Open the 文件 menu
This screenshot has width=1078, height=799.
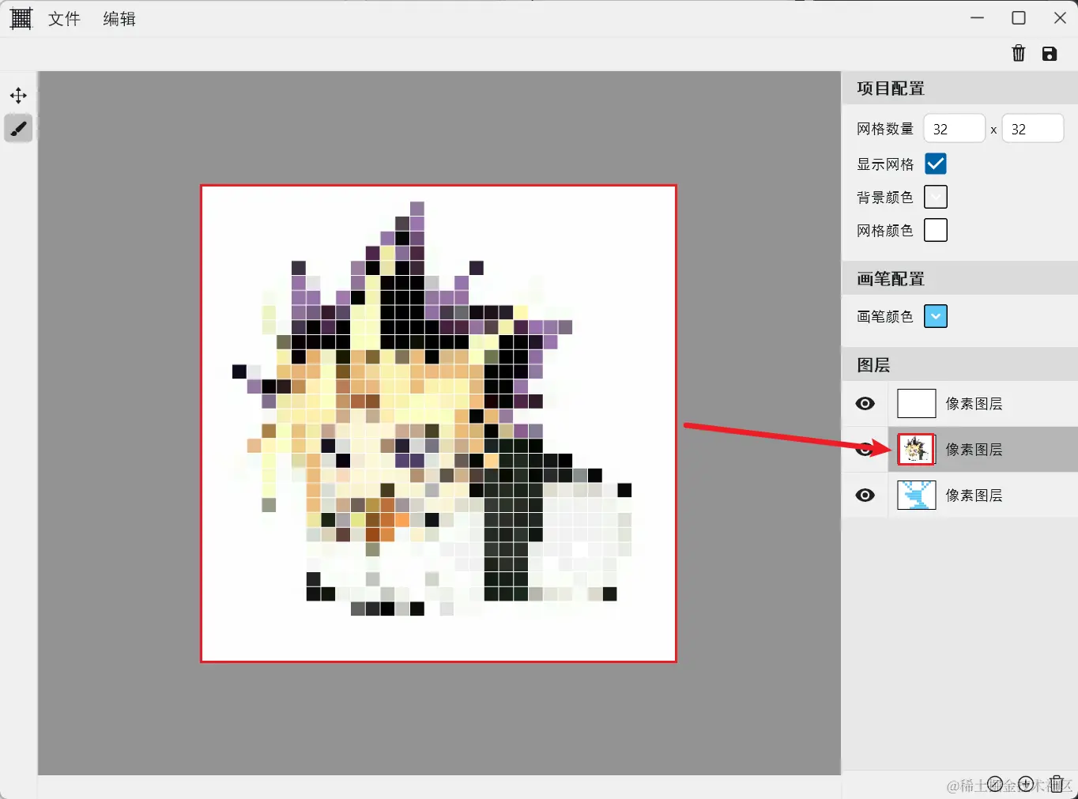(x=65, y=18)
